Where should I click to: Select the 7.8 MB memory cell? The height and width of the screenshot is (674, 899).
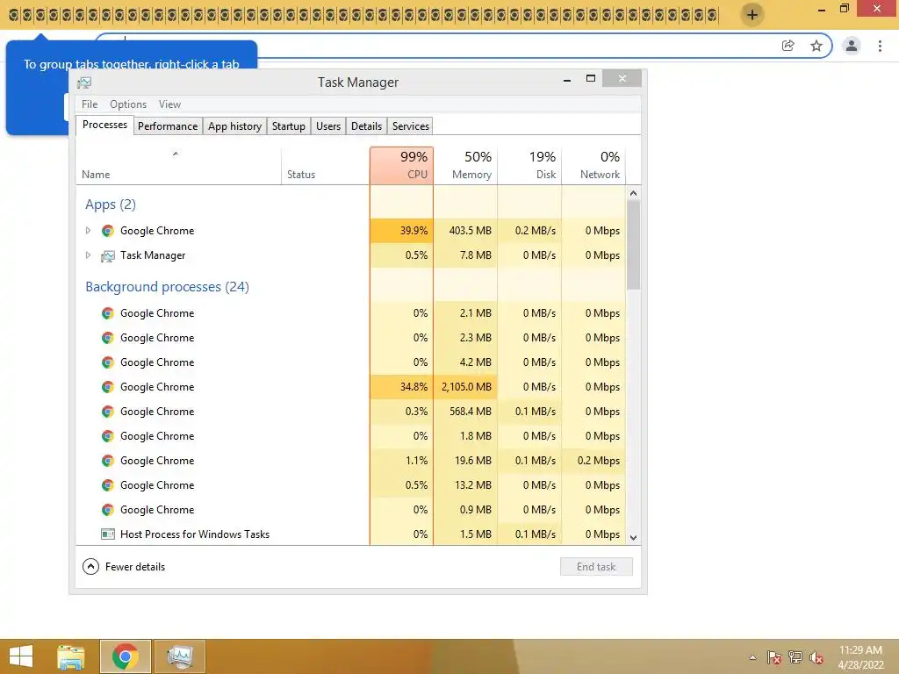point(465,255)
